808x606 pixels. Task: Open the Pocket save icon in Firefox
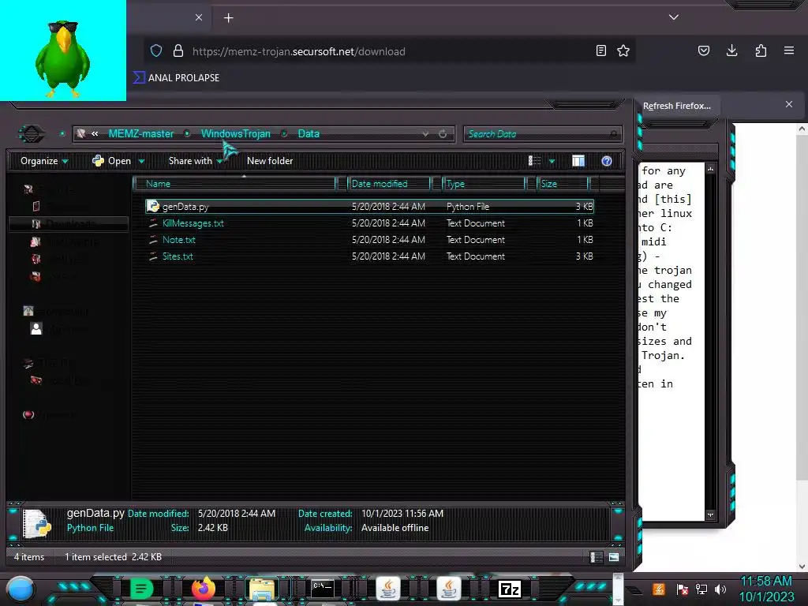[x=703, y=50]
